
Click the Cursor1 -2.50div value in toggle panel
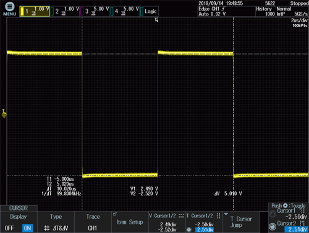point(296,217)
